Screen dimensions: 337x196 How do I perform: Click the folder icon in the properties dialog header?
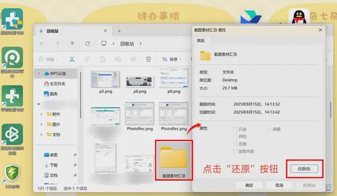205,55
